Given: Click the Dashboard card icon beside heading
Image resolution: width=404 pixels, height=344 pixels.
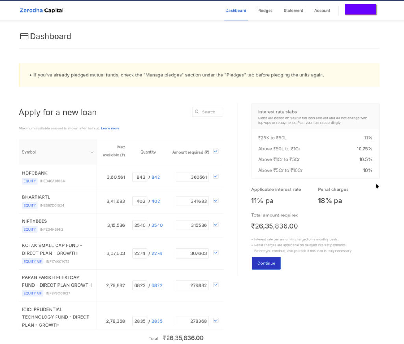Looking at the screenshot, I should (24, 37).
